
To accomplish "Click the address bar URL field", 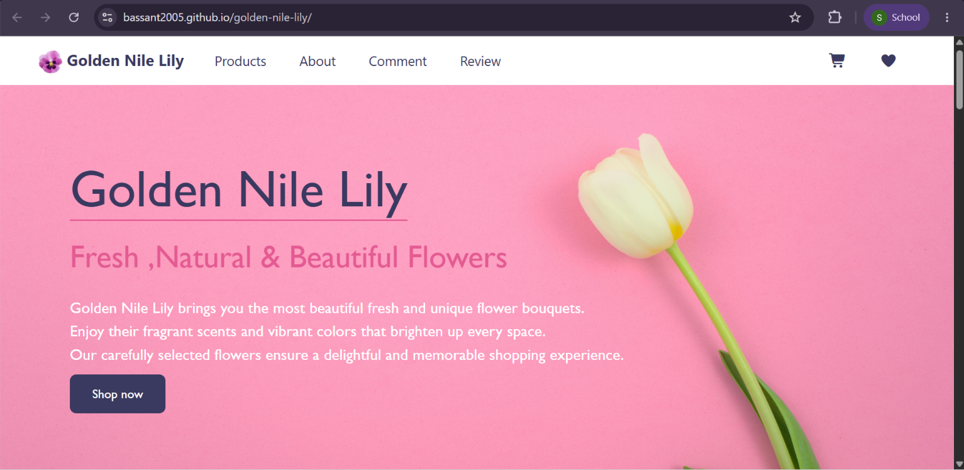I will point(453,18).
